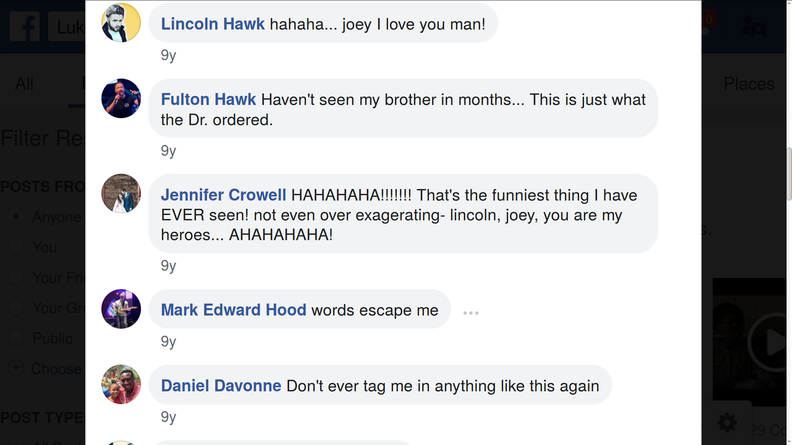Switch to the Places tab
The height and width of the screenshot is (445, 792).
click(x=748, y=83)
